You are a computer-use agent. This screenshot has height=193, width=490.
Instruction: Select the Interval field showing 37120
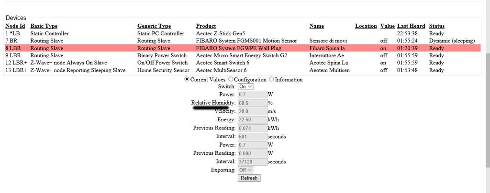pos(252,161)
